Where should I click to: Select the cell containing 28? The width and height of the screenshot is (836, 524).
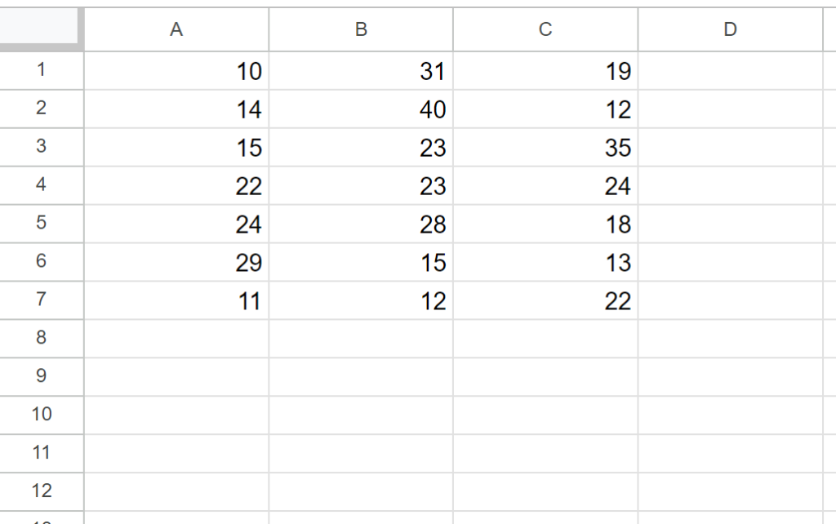(x=361, y=224)
